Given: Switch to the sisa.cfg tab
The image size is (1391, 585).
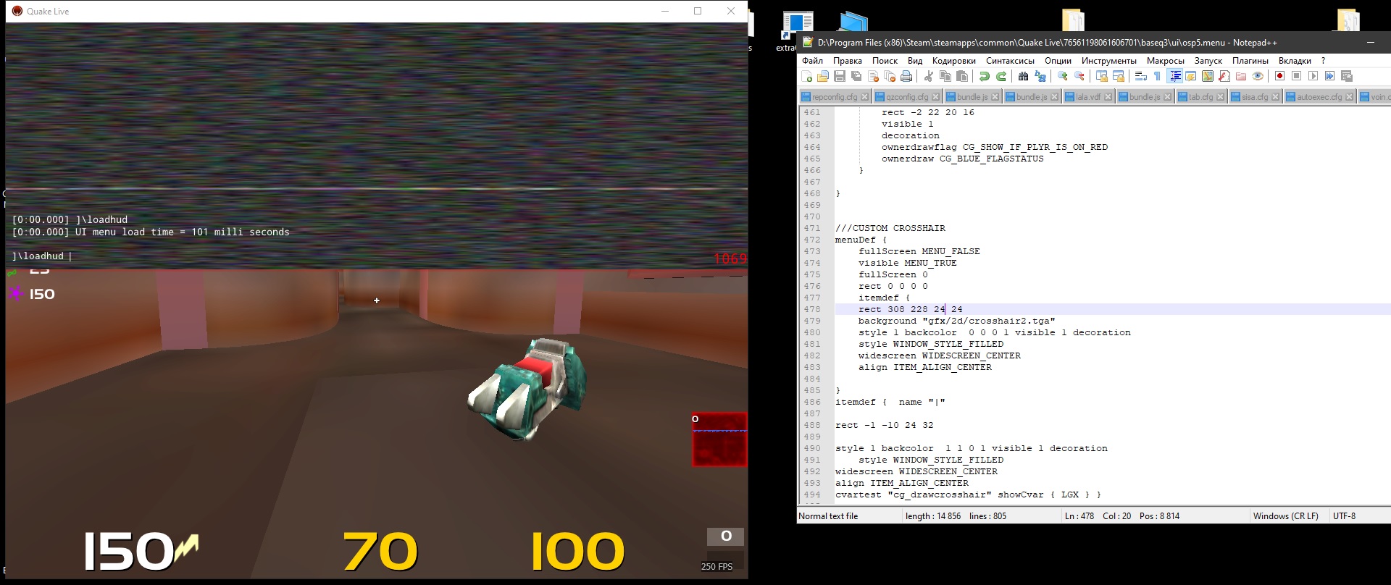Looking at the screenshot, I should point(1255,97).
